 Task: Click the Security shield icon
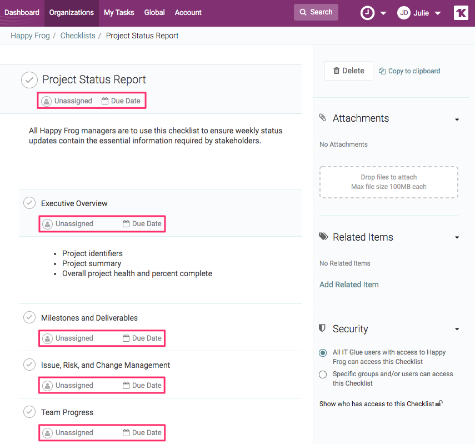[x=322, y=328]
